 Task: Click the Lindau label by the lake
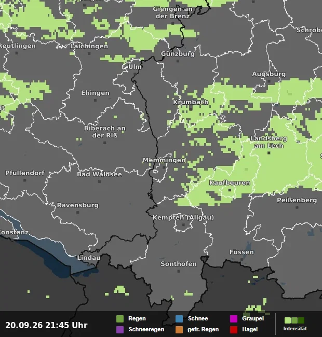click(x=89, y=258)
